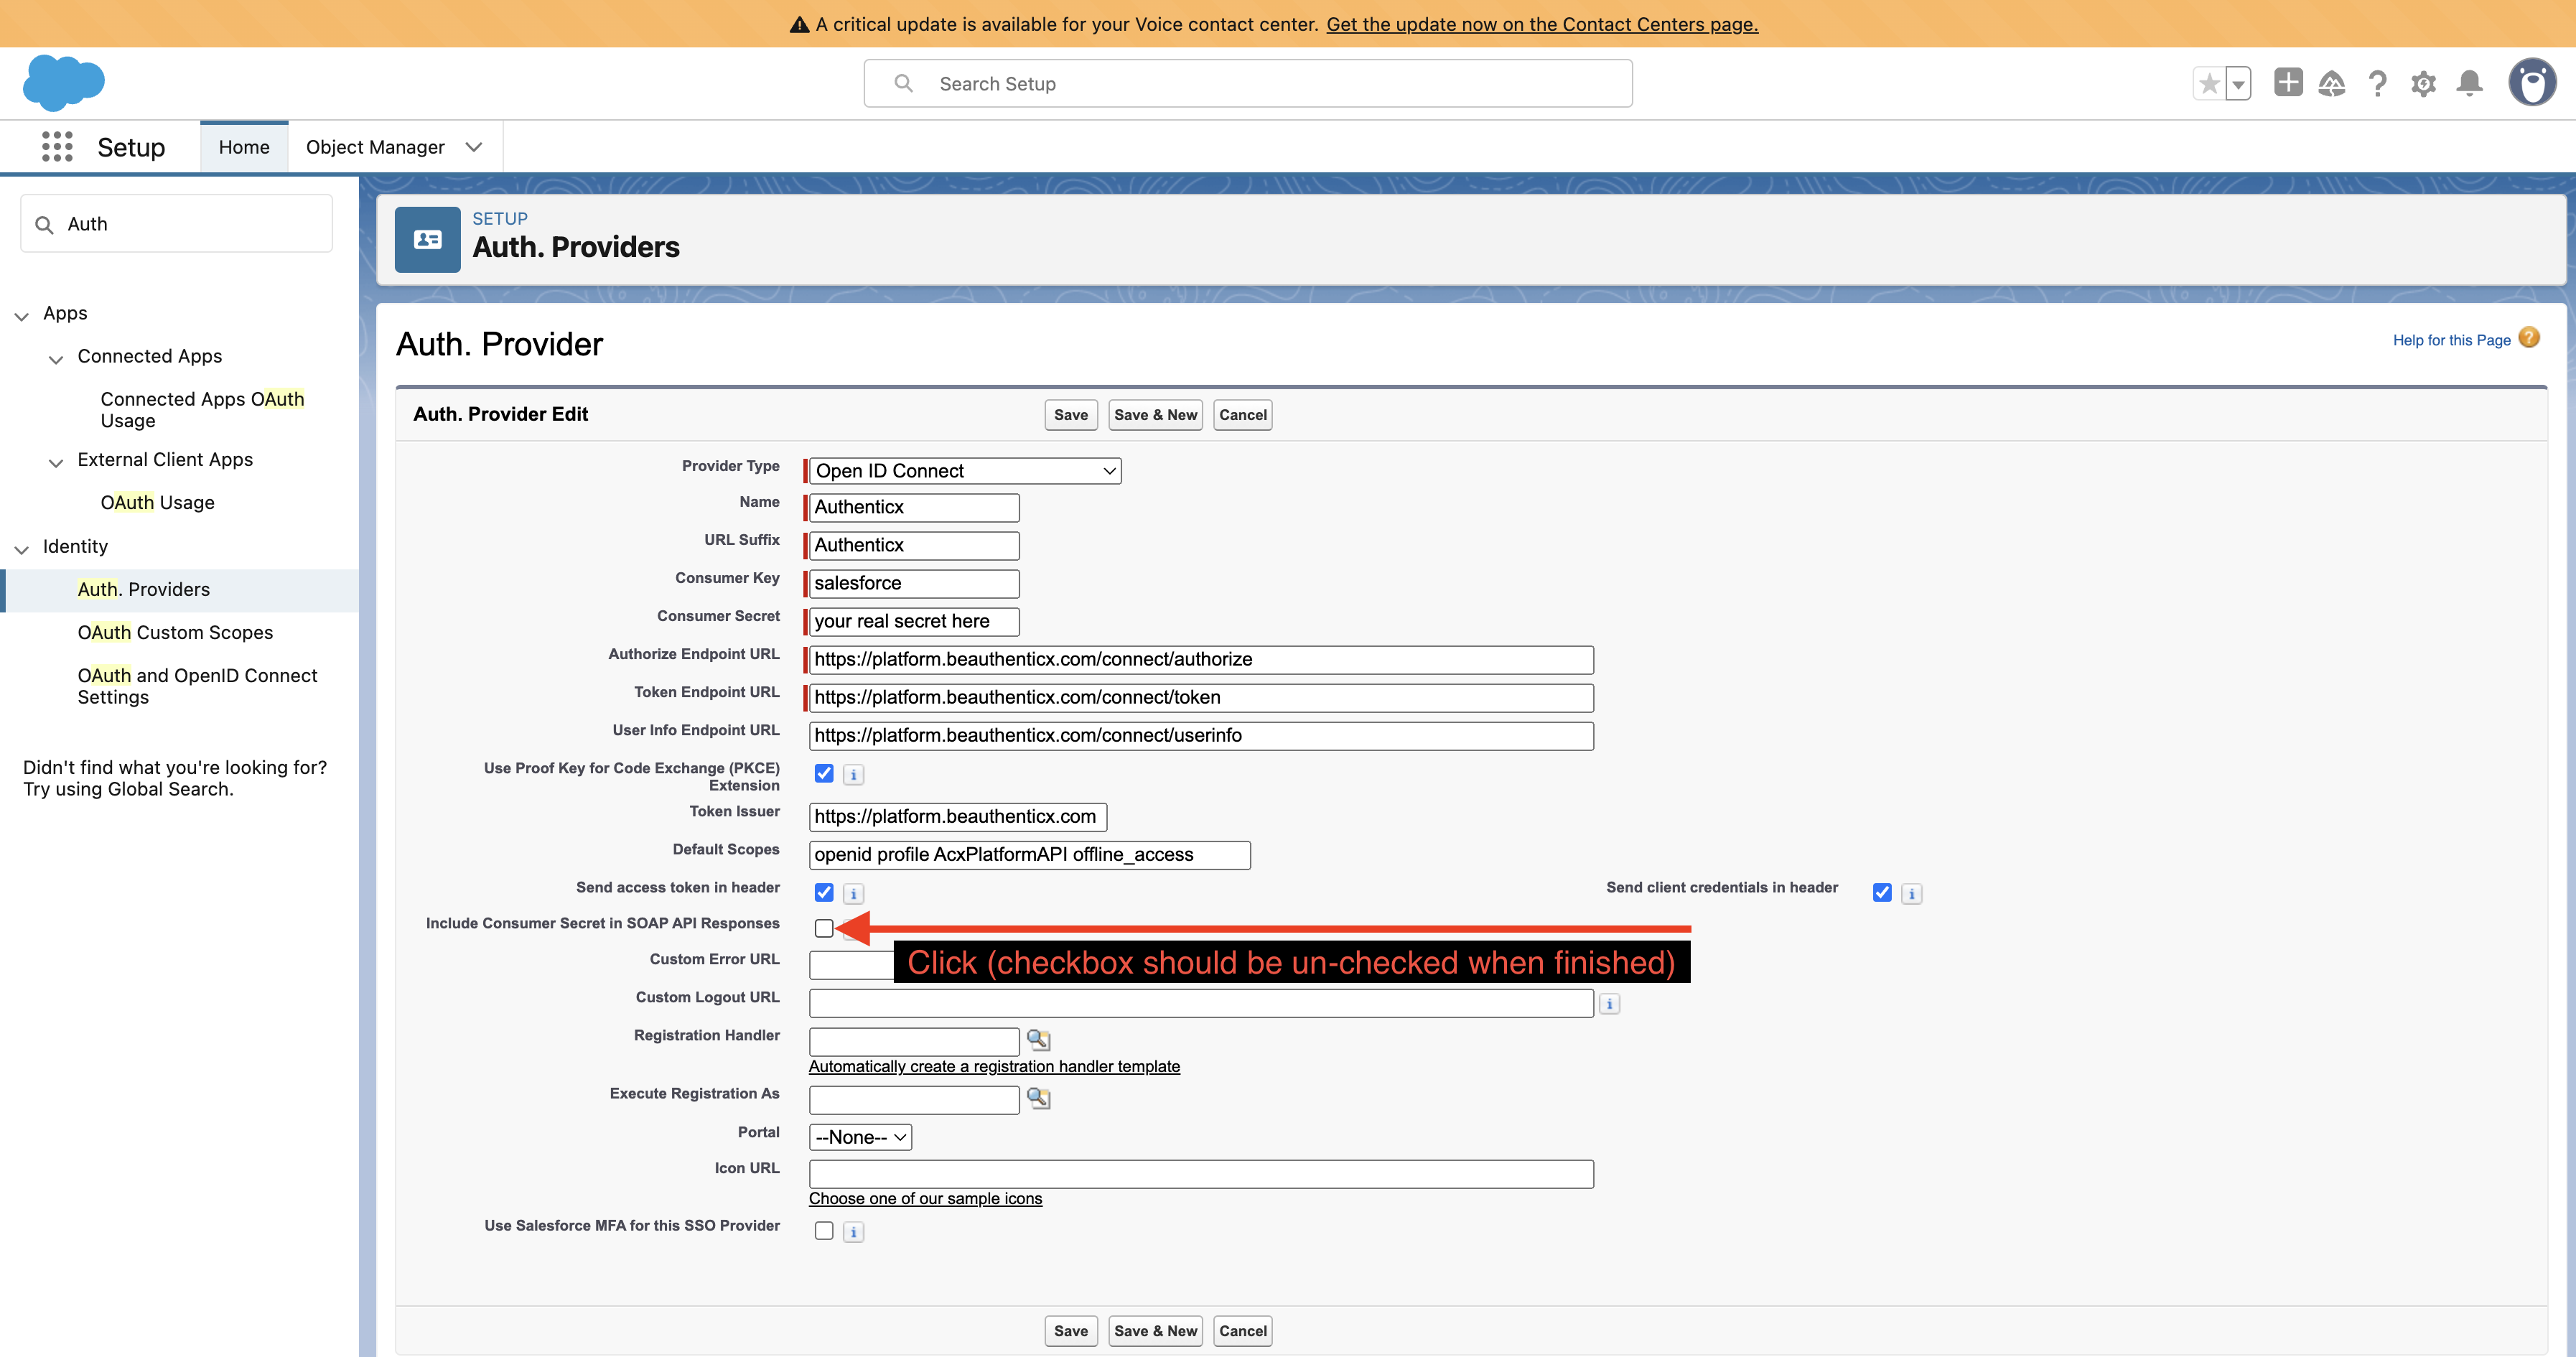
Task: Open the Setup gear menu
Action: click(x=2423, y=84)
